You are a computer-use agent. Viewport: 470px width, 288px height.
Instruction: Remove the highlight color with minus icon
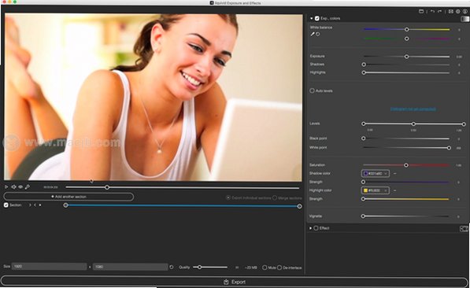(x=394, y=190)
